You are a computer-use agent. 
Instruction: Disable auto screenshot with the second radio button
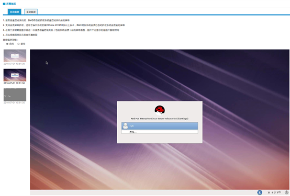(x=18, y=44)
